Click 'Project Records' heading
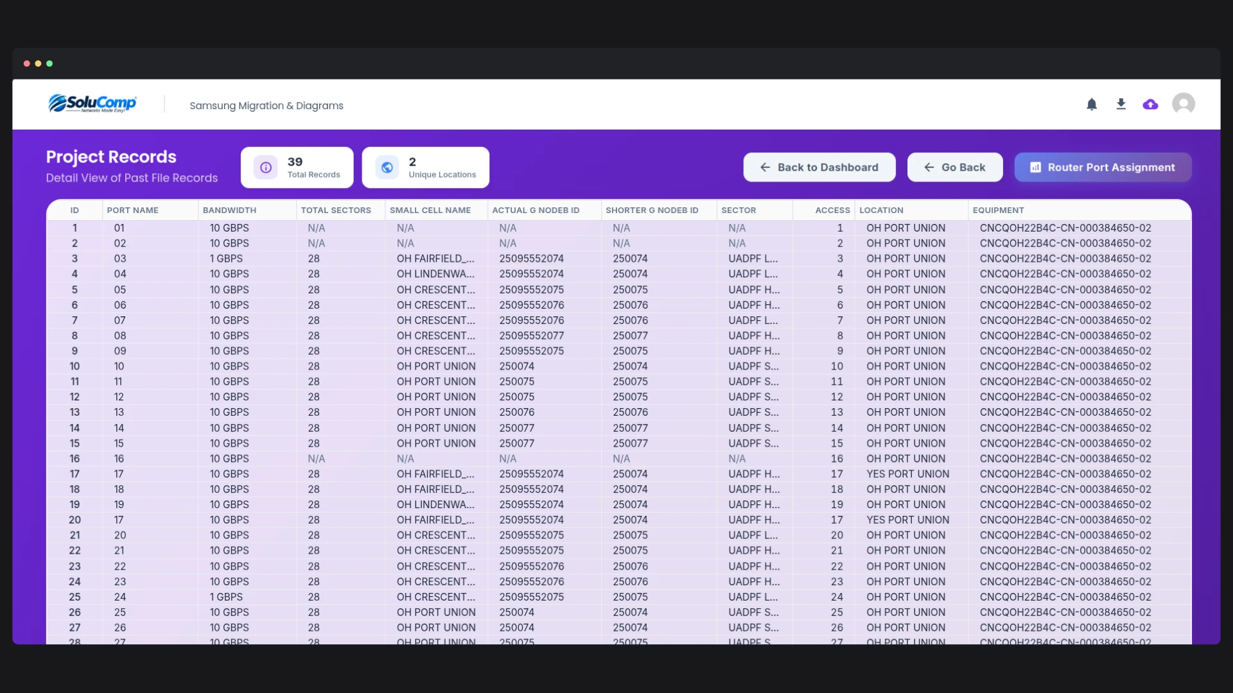 111,157
